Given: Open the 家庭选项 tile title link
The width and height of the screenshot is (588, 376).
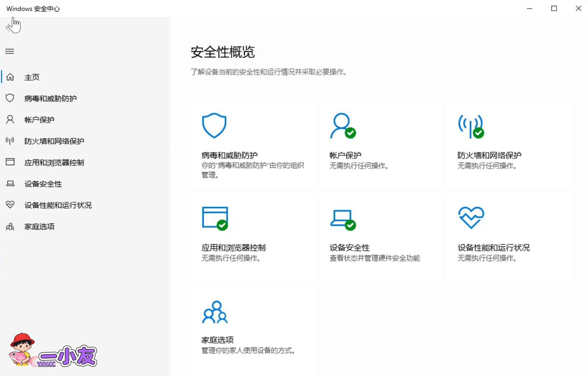Looking at the screenshot, I should (x=217, y=340).
